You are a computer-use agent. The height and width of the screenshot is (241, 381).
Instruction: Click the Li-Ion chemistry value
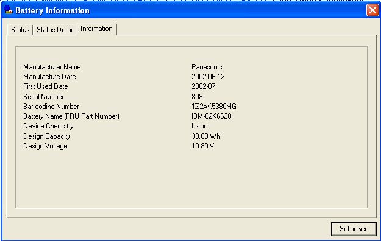(x=199, y=126)
